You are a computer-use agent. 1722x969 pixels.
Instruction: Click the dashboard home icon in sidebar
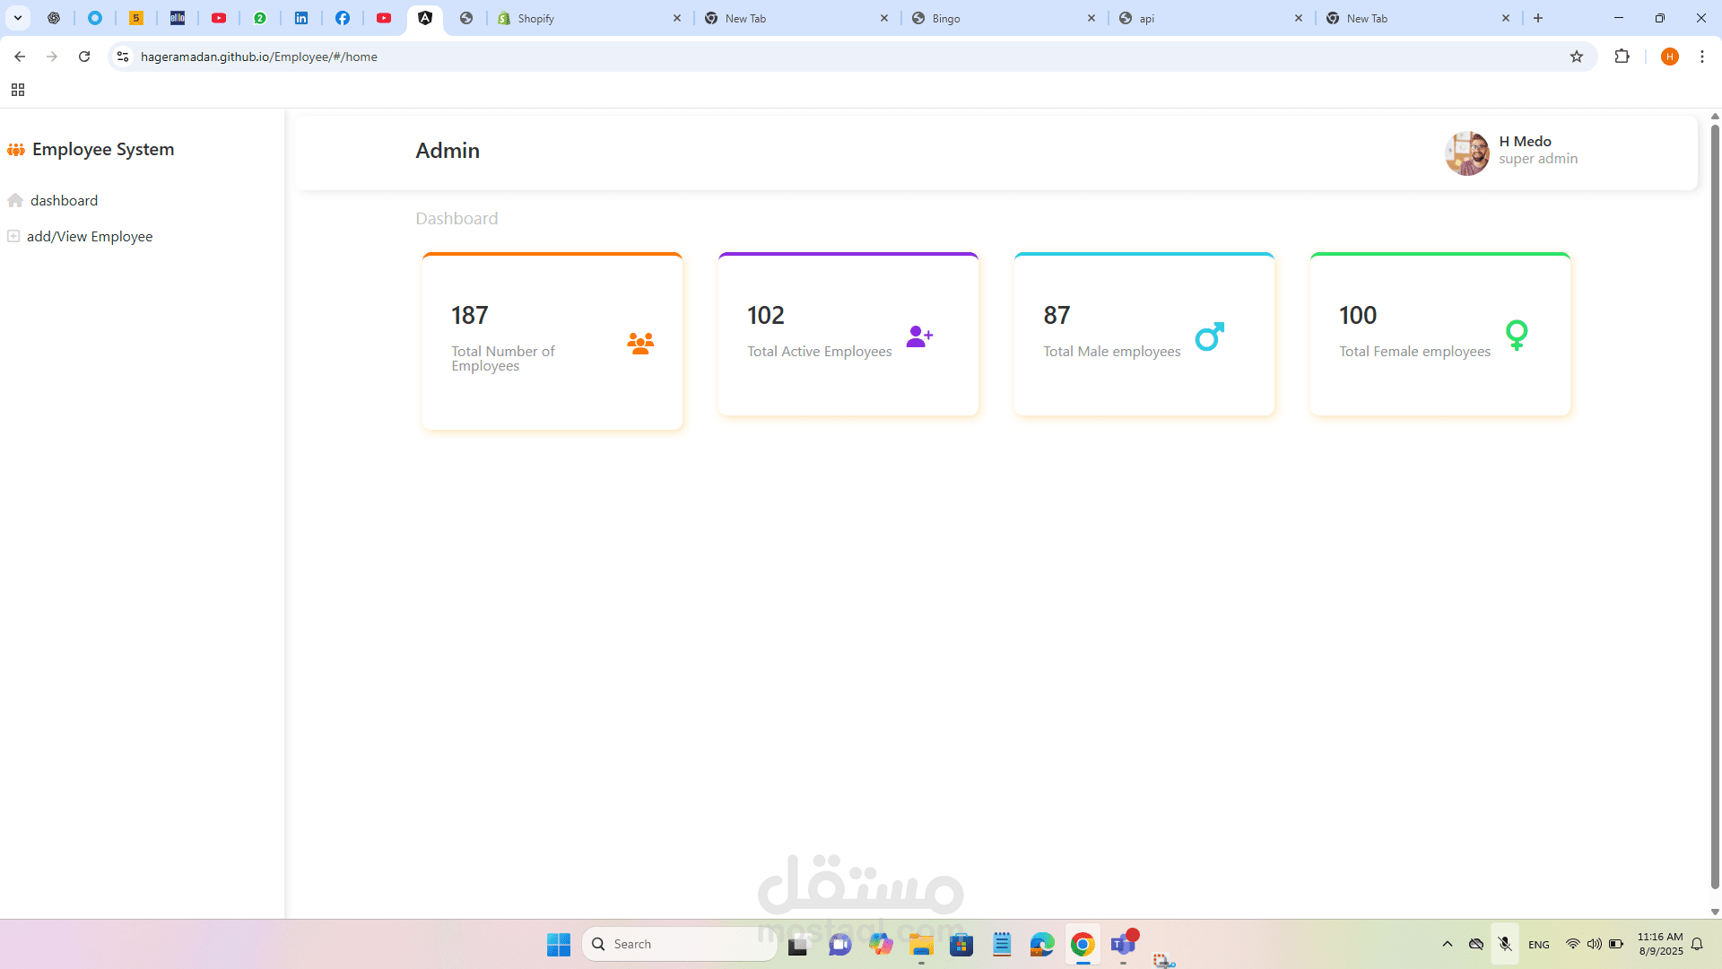coord(15,200)
